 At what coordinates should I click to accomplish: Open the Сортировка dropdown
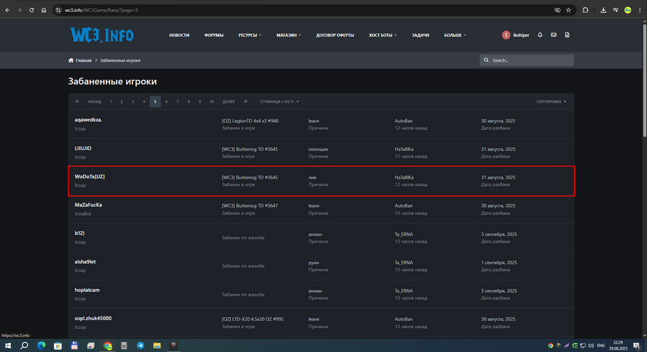(x=551, y=101)
